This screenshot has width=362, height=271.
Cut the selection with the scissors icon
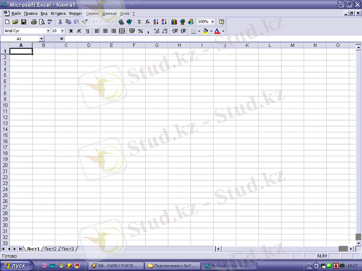pyautogui.click(x=60, y=22)
